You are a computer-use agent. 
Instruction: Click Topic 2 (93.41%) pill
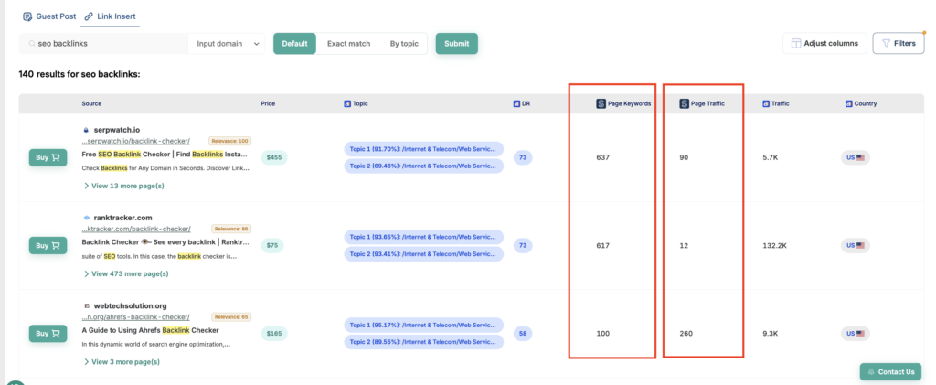tap(424, 253)
